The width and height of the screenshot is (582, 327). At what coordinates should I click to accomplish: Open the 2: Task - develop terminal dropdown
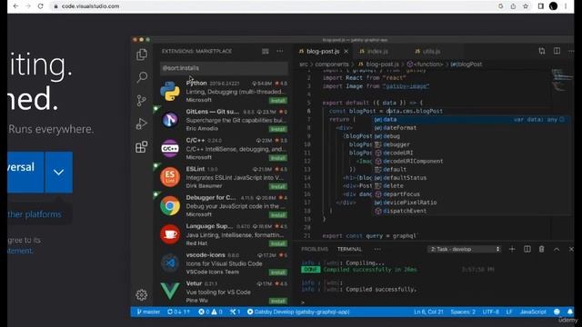point(465,249)
